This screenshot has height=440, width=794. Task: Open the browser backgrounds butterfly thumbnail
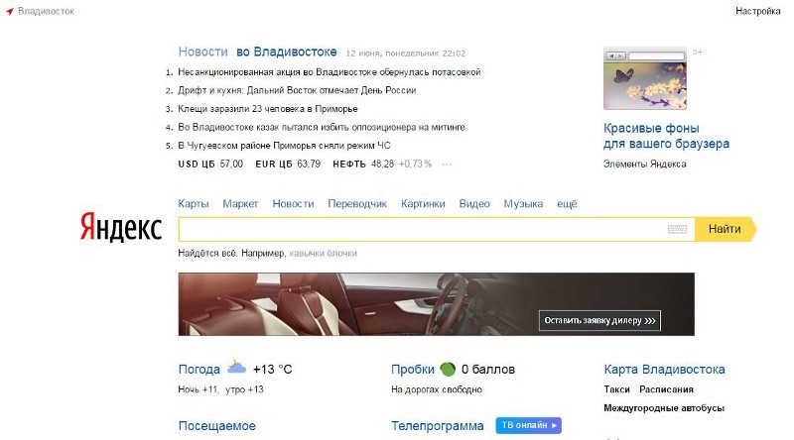(x=644, y=78)
